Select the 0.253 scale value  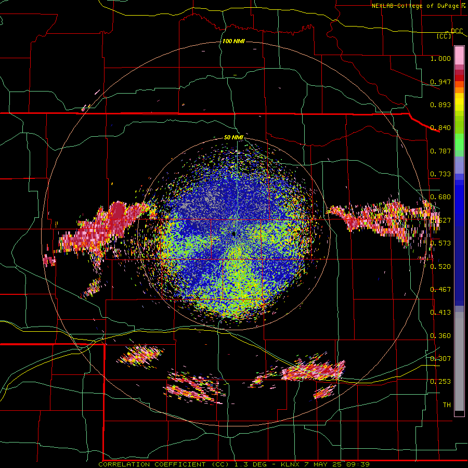(x=440, y=382)
